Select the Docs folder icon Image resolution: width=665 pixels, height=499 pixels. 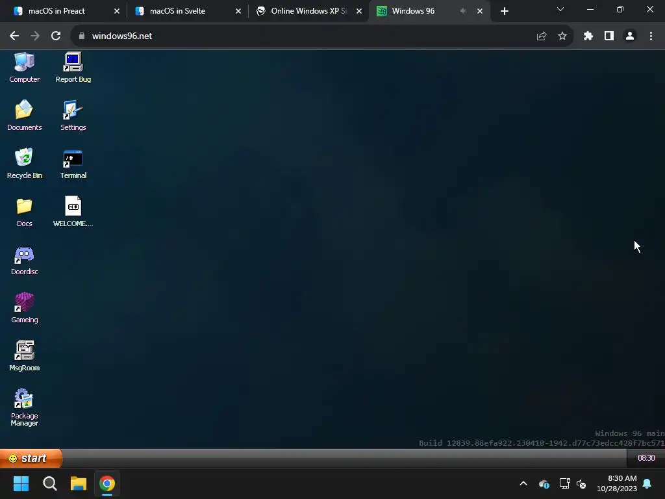click(24, 212)
